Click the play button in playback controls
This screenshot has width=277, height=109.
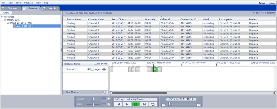pyautogui.click(x=127, y=104)
